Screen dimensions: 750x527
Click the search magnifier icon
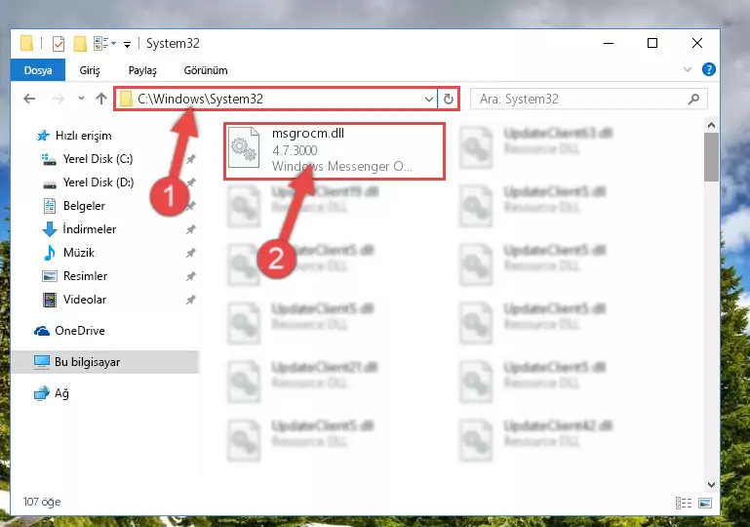[693, 100]
